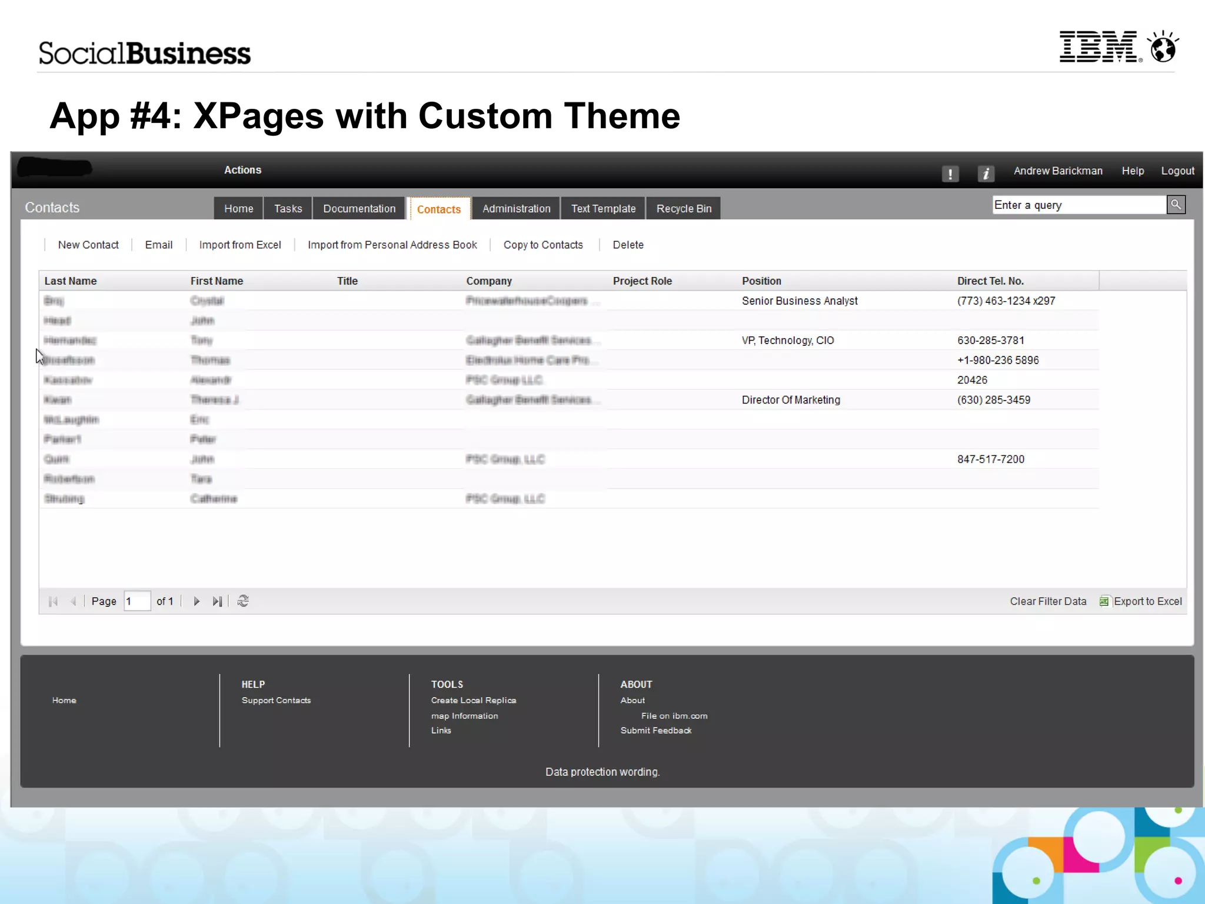Click the About footer link
Screen dimensions: 1205x904
pyautogui.click(x=633, y=700)
